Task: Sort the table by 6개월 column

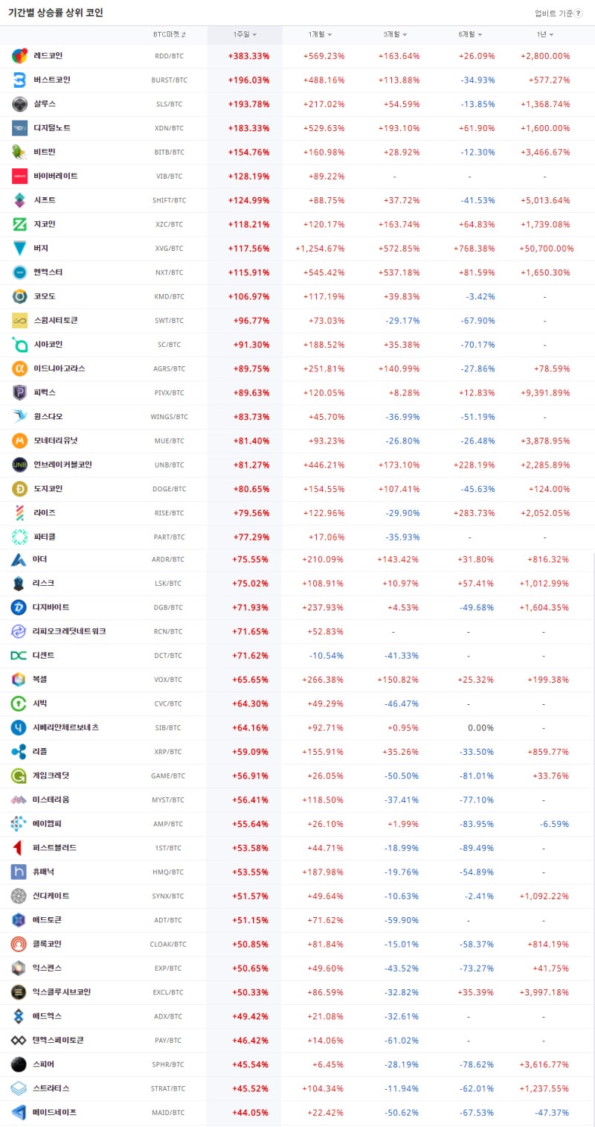Action: (x=470, y=35)
